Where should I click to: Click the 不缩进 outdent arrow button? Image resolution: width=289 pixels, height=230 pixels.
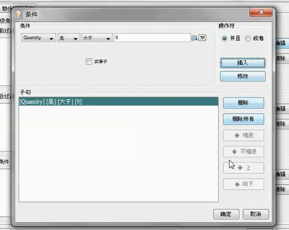coord(243,152)
